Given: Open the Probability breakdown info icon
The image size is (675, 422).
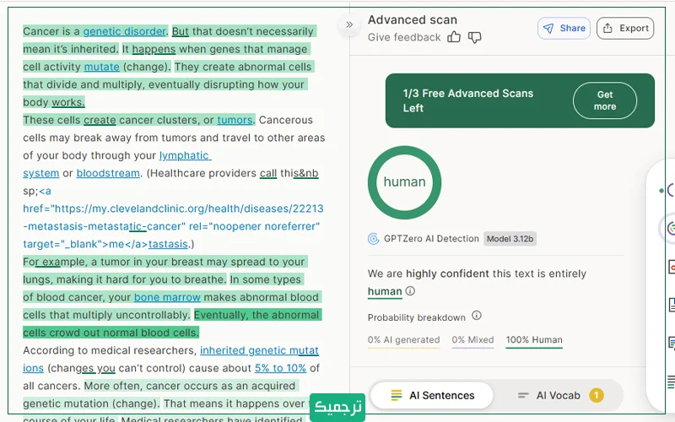Looking at the screenshot, I should click(x=476, y=316).
